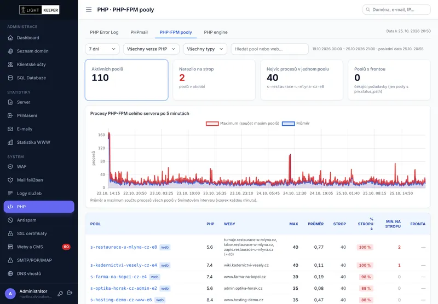Switch to PHP engine tab
Screen dimensions: 438x304
click(x=216, y=32)
